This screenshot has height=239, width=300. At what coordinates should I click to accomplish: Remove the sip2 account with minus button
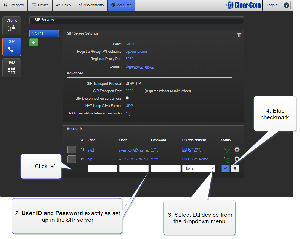click(x=72, y=159)
